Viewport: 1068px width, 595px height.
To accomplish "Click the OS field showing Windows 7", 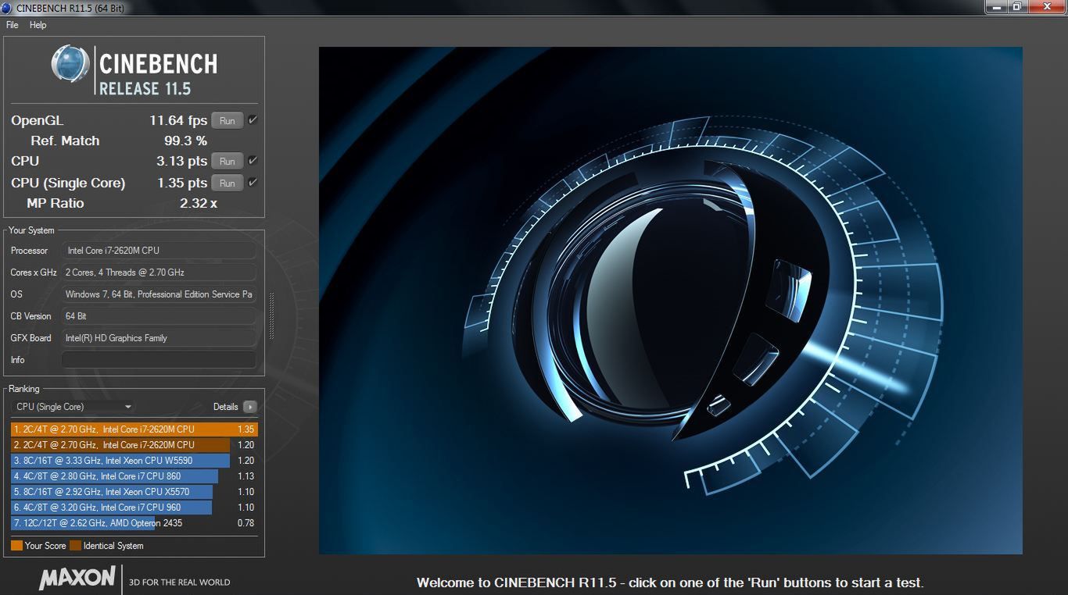I will (x=159, y=294).
